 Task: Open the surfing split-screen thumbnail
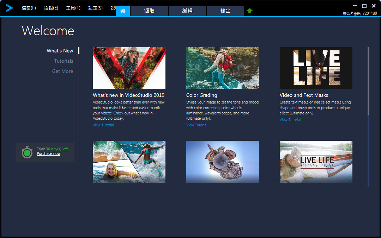[x=129, y=162]
